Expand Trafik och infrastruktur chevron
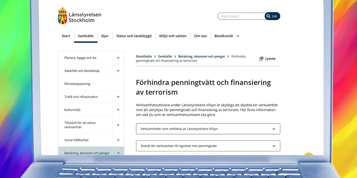The height and width of the screenshot is (178, 357). 118,97
